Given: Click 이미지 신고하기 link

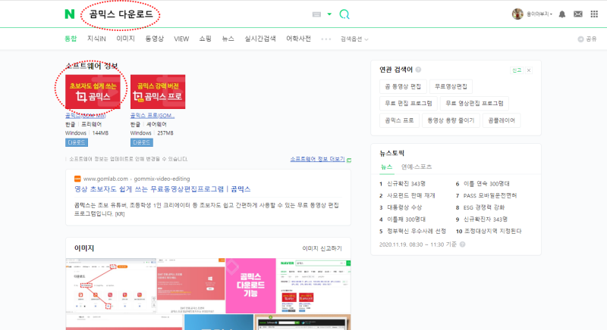Looking at the screenshot, I should tap(322, 248).
